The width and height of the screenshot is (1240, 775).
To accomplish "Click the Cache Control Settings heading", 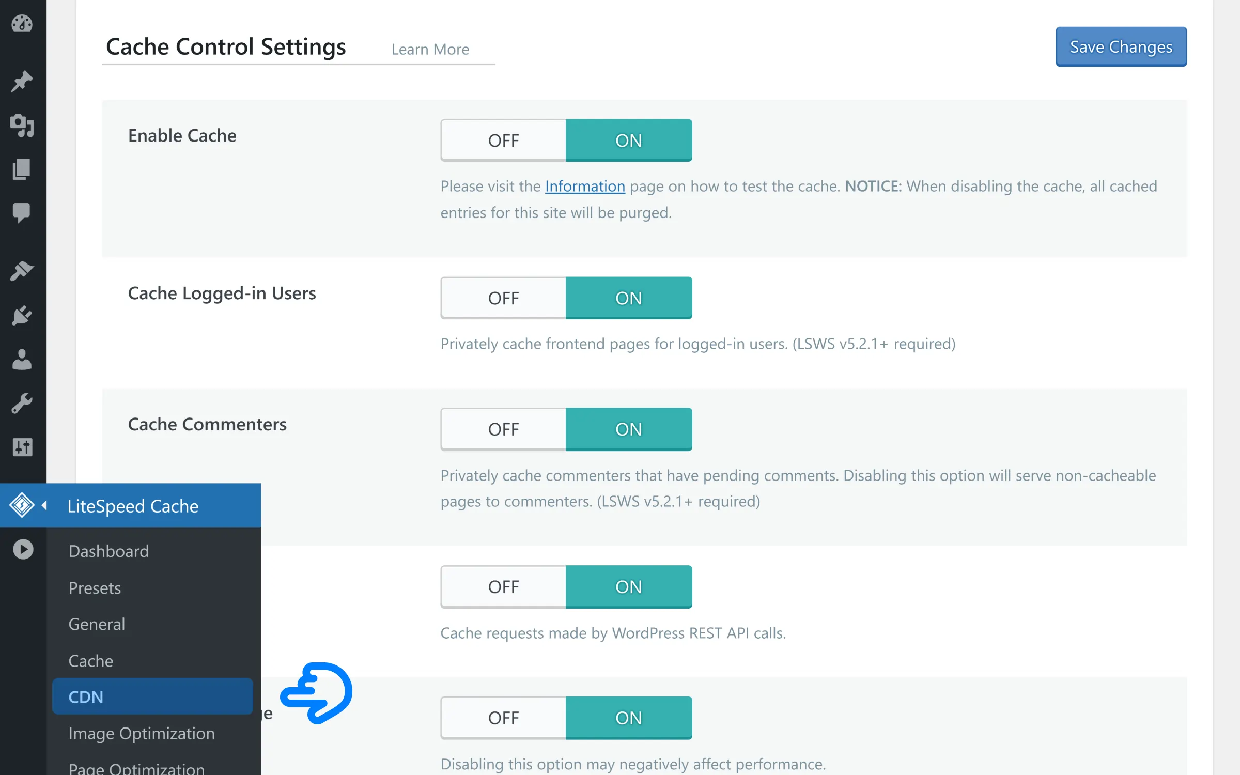I will pos(226,47).
